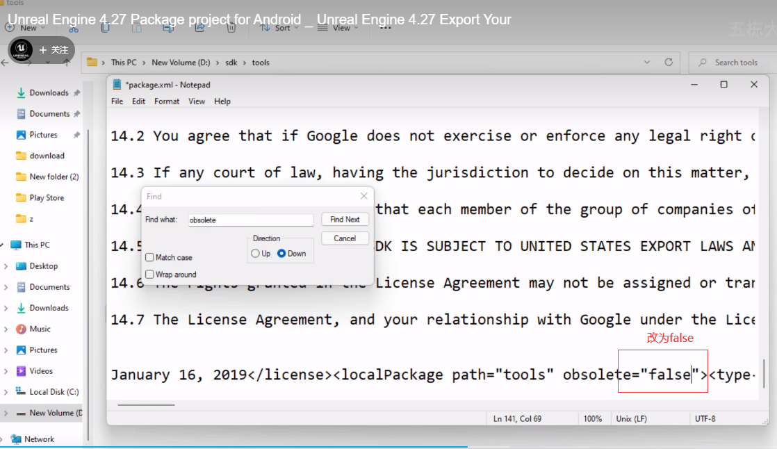The height and width of the screenshot is (449, 777).
Task: Select Music folder under This PC
Action: click(33, 329)
